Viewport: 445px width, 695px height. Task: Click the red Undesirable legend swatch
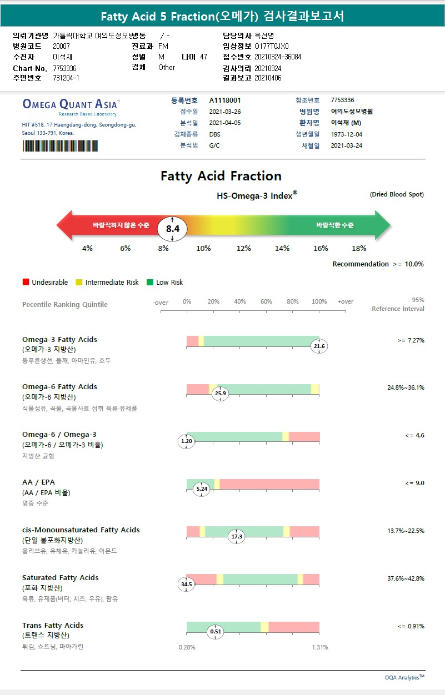26,283
